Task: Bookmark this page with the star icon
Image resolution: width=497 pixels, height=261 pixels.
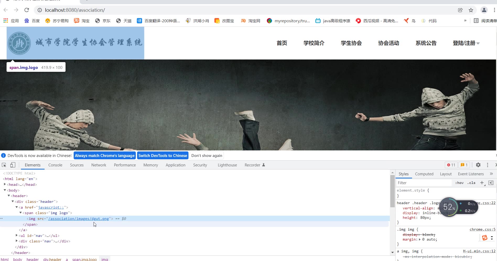Action: coord(471,10)
